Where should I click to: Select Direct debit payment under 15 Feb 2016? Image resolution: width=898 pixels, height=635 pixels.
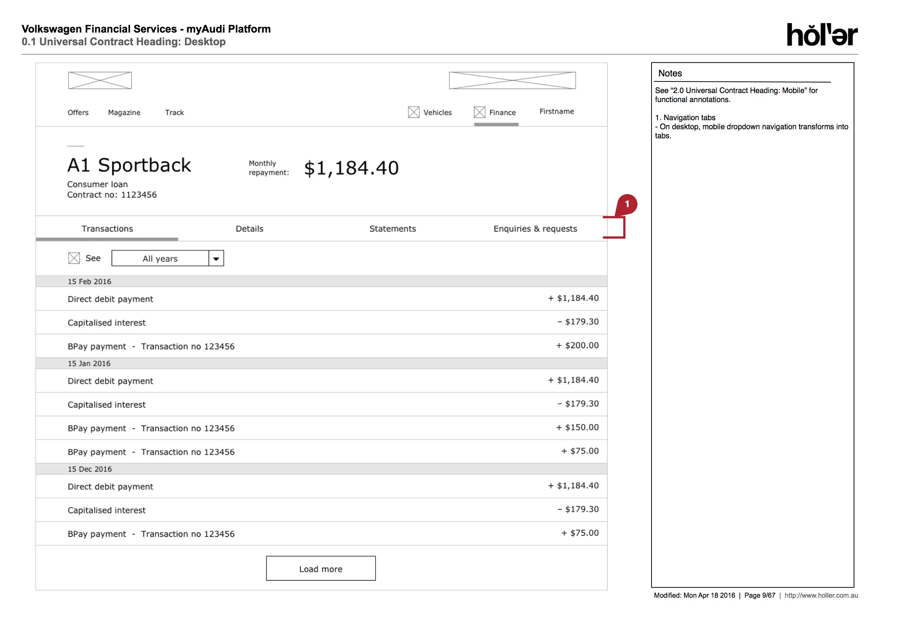(x=110, y=299)
